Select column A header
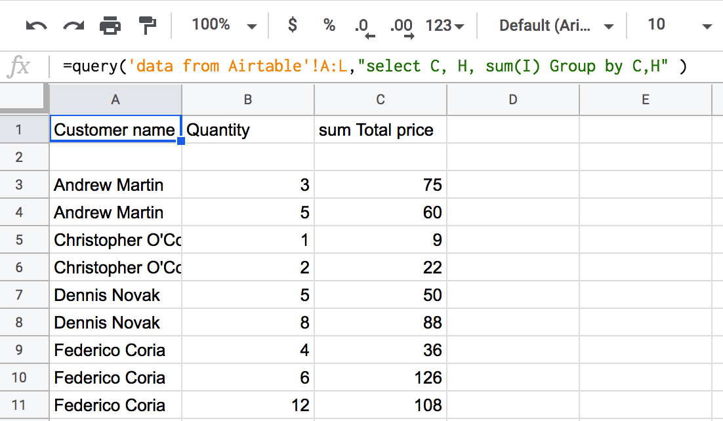 [x=115, y=100]
